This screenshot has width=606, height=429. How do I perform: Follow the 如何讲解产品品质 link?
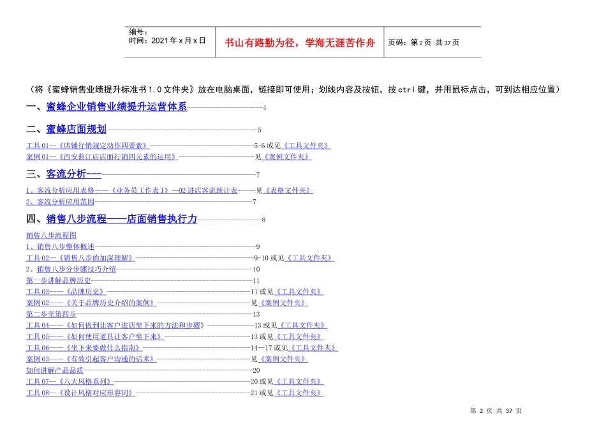tap(55, 370)
